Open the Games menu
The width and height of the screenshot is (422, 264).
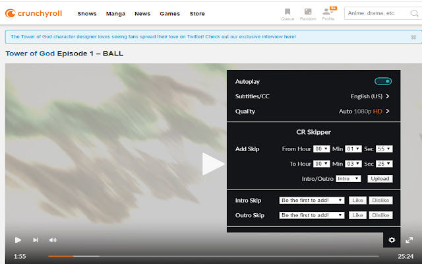(x=170, y=13)
